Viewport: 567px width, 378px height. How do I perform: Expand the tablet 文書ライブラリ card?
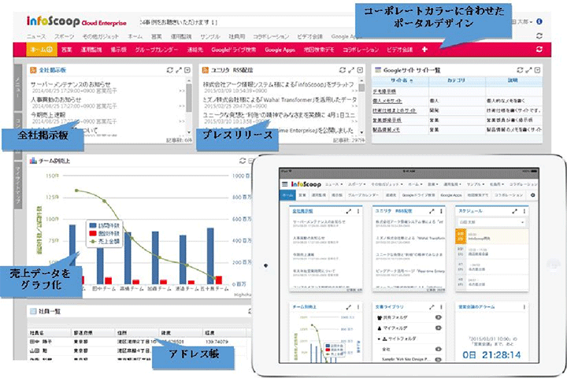(432, 307)
